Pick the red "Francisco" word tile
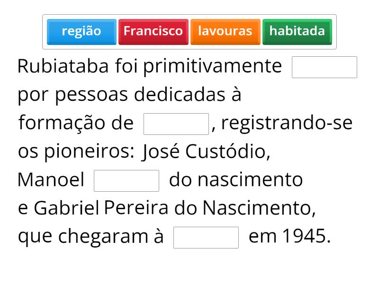The height and width of the screenshot is (284, 379). [x=153, y=32]
